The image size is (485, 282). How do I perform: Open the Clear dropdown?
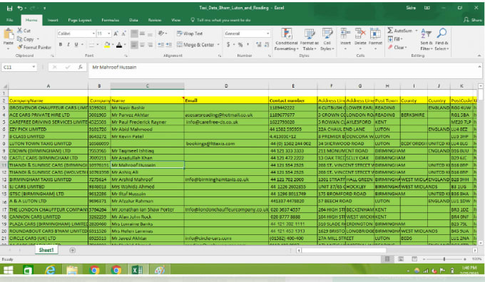point(398,47)
